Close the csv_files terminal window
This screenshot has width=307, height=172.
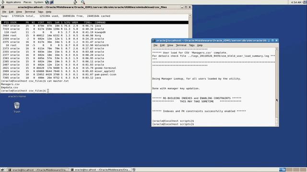189,7
